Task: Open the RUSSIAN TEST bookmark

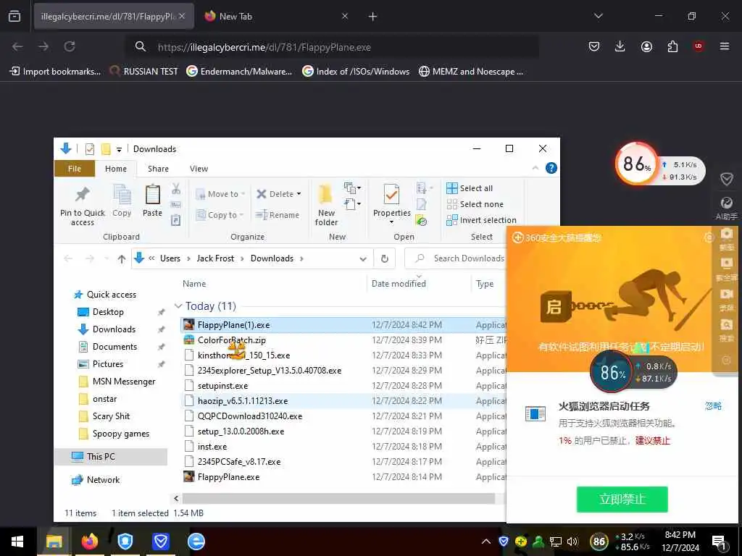Action: (x=144, y=72)
